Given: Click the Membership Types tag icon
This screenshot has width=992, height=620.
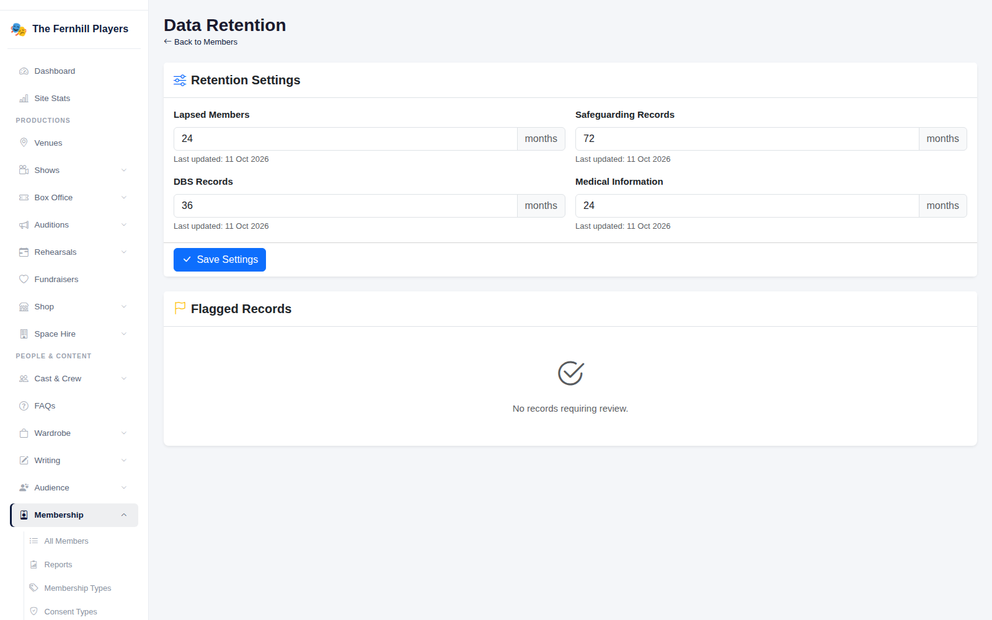Looking at the screenshot, I should point(33,588).
